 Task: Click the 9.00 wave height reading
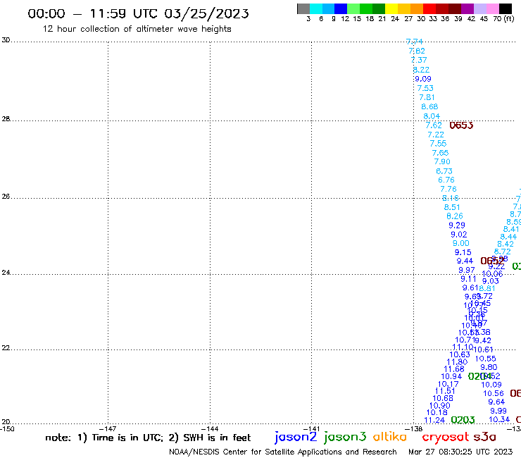[461, 243]
